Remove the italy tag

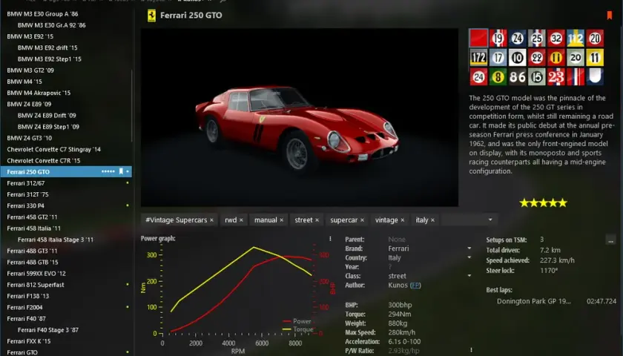tap(432, 220)
